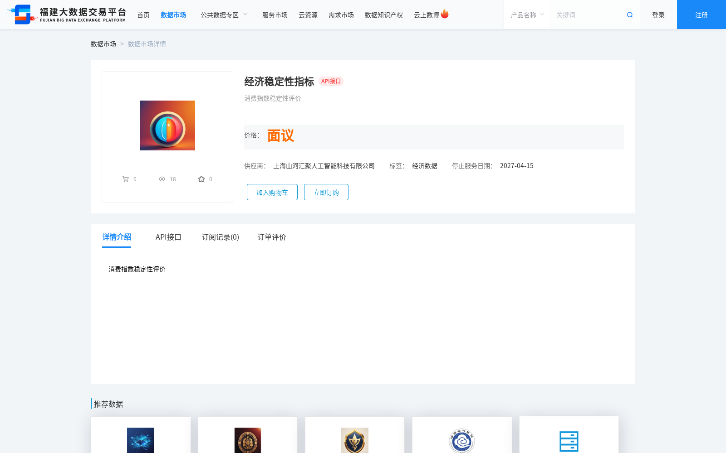Switch to the 订单评价 tab
The height and width of the screenshot is (453, 726).
pyautogui.click(x=272, y=237)
